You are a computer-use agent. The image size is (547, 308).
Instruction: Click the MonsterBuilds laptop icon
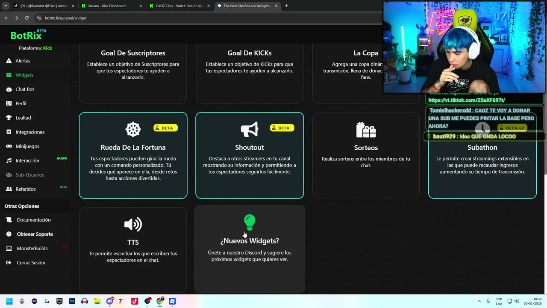point(9,249)
